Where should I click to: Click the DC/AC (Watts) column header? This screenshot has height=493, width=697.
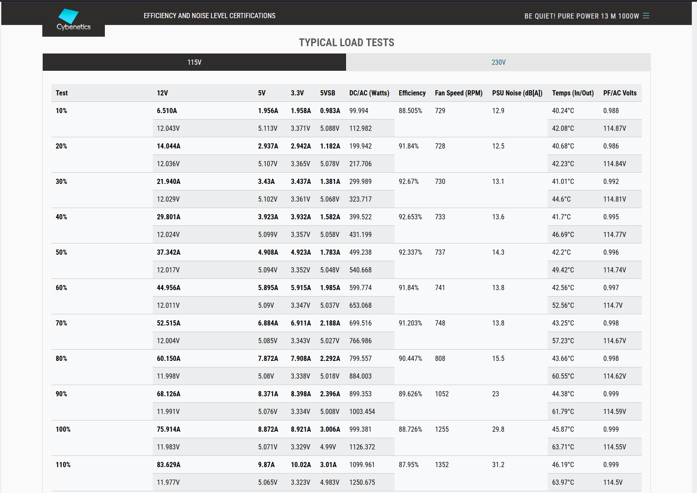tap(369, 93)
